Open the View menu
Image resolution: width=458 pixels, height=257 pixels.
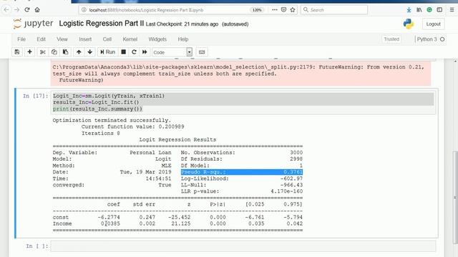tap(62, 39)
